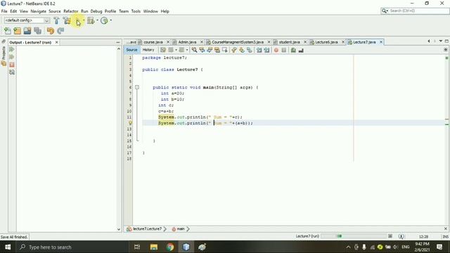Switch editor to Source view

(131, 50)
